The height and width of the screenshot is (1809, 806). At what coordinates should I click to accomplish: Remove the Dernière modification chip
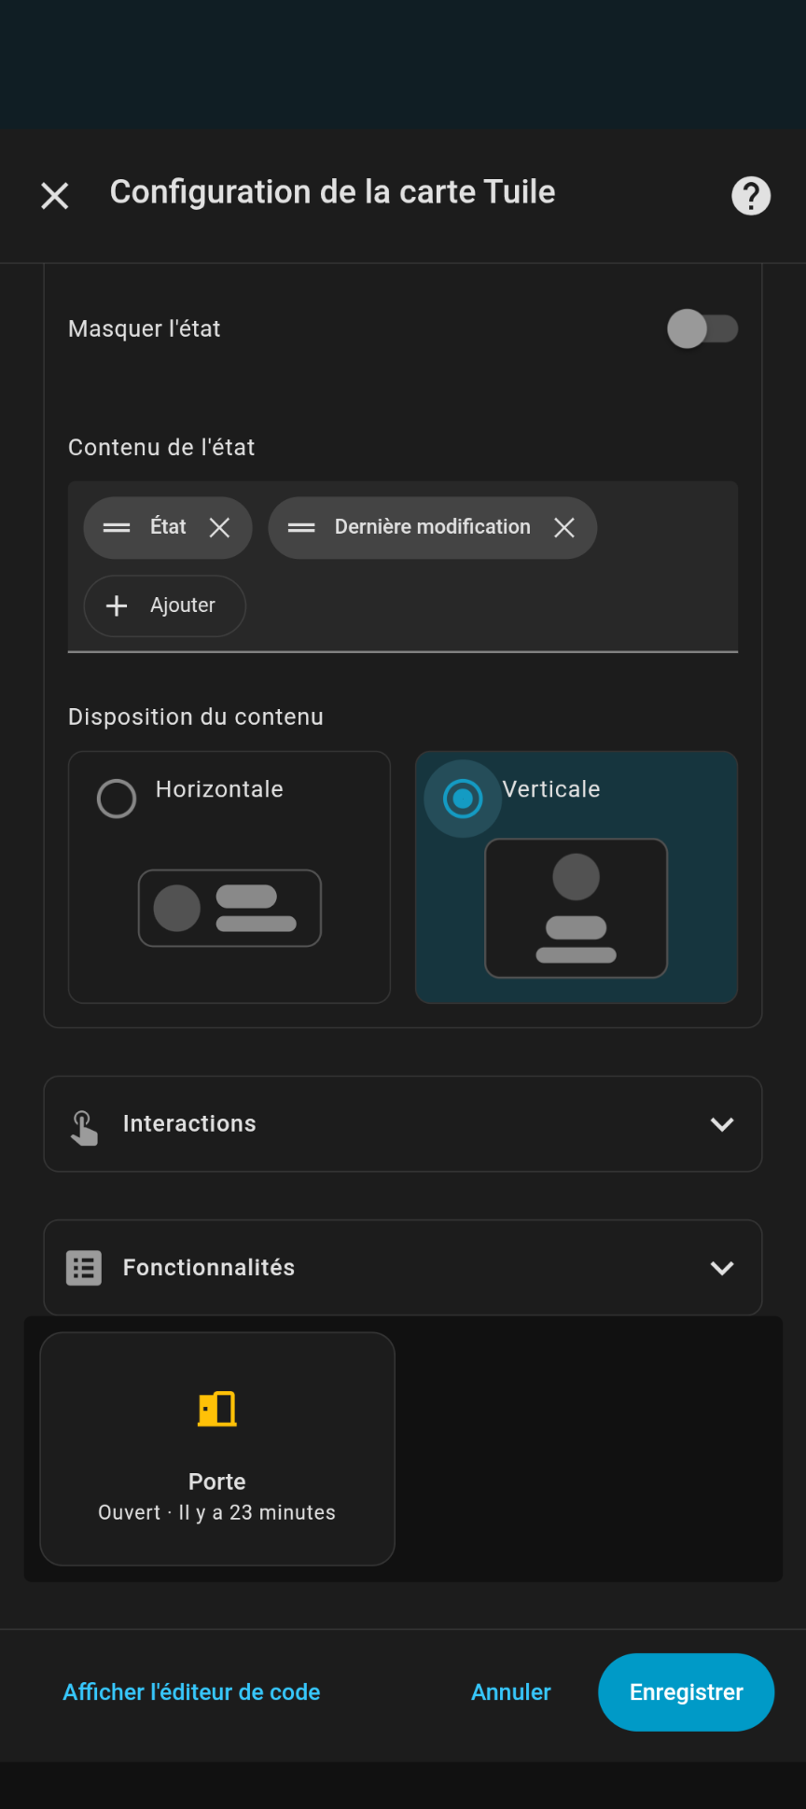tap(564, 528)
